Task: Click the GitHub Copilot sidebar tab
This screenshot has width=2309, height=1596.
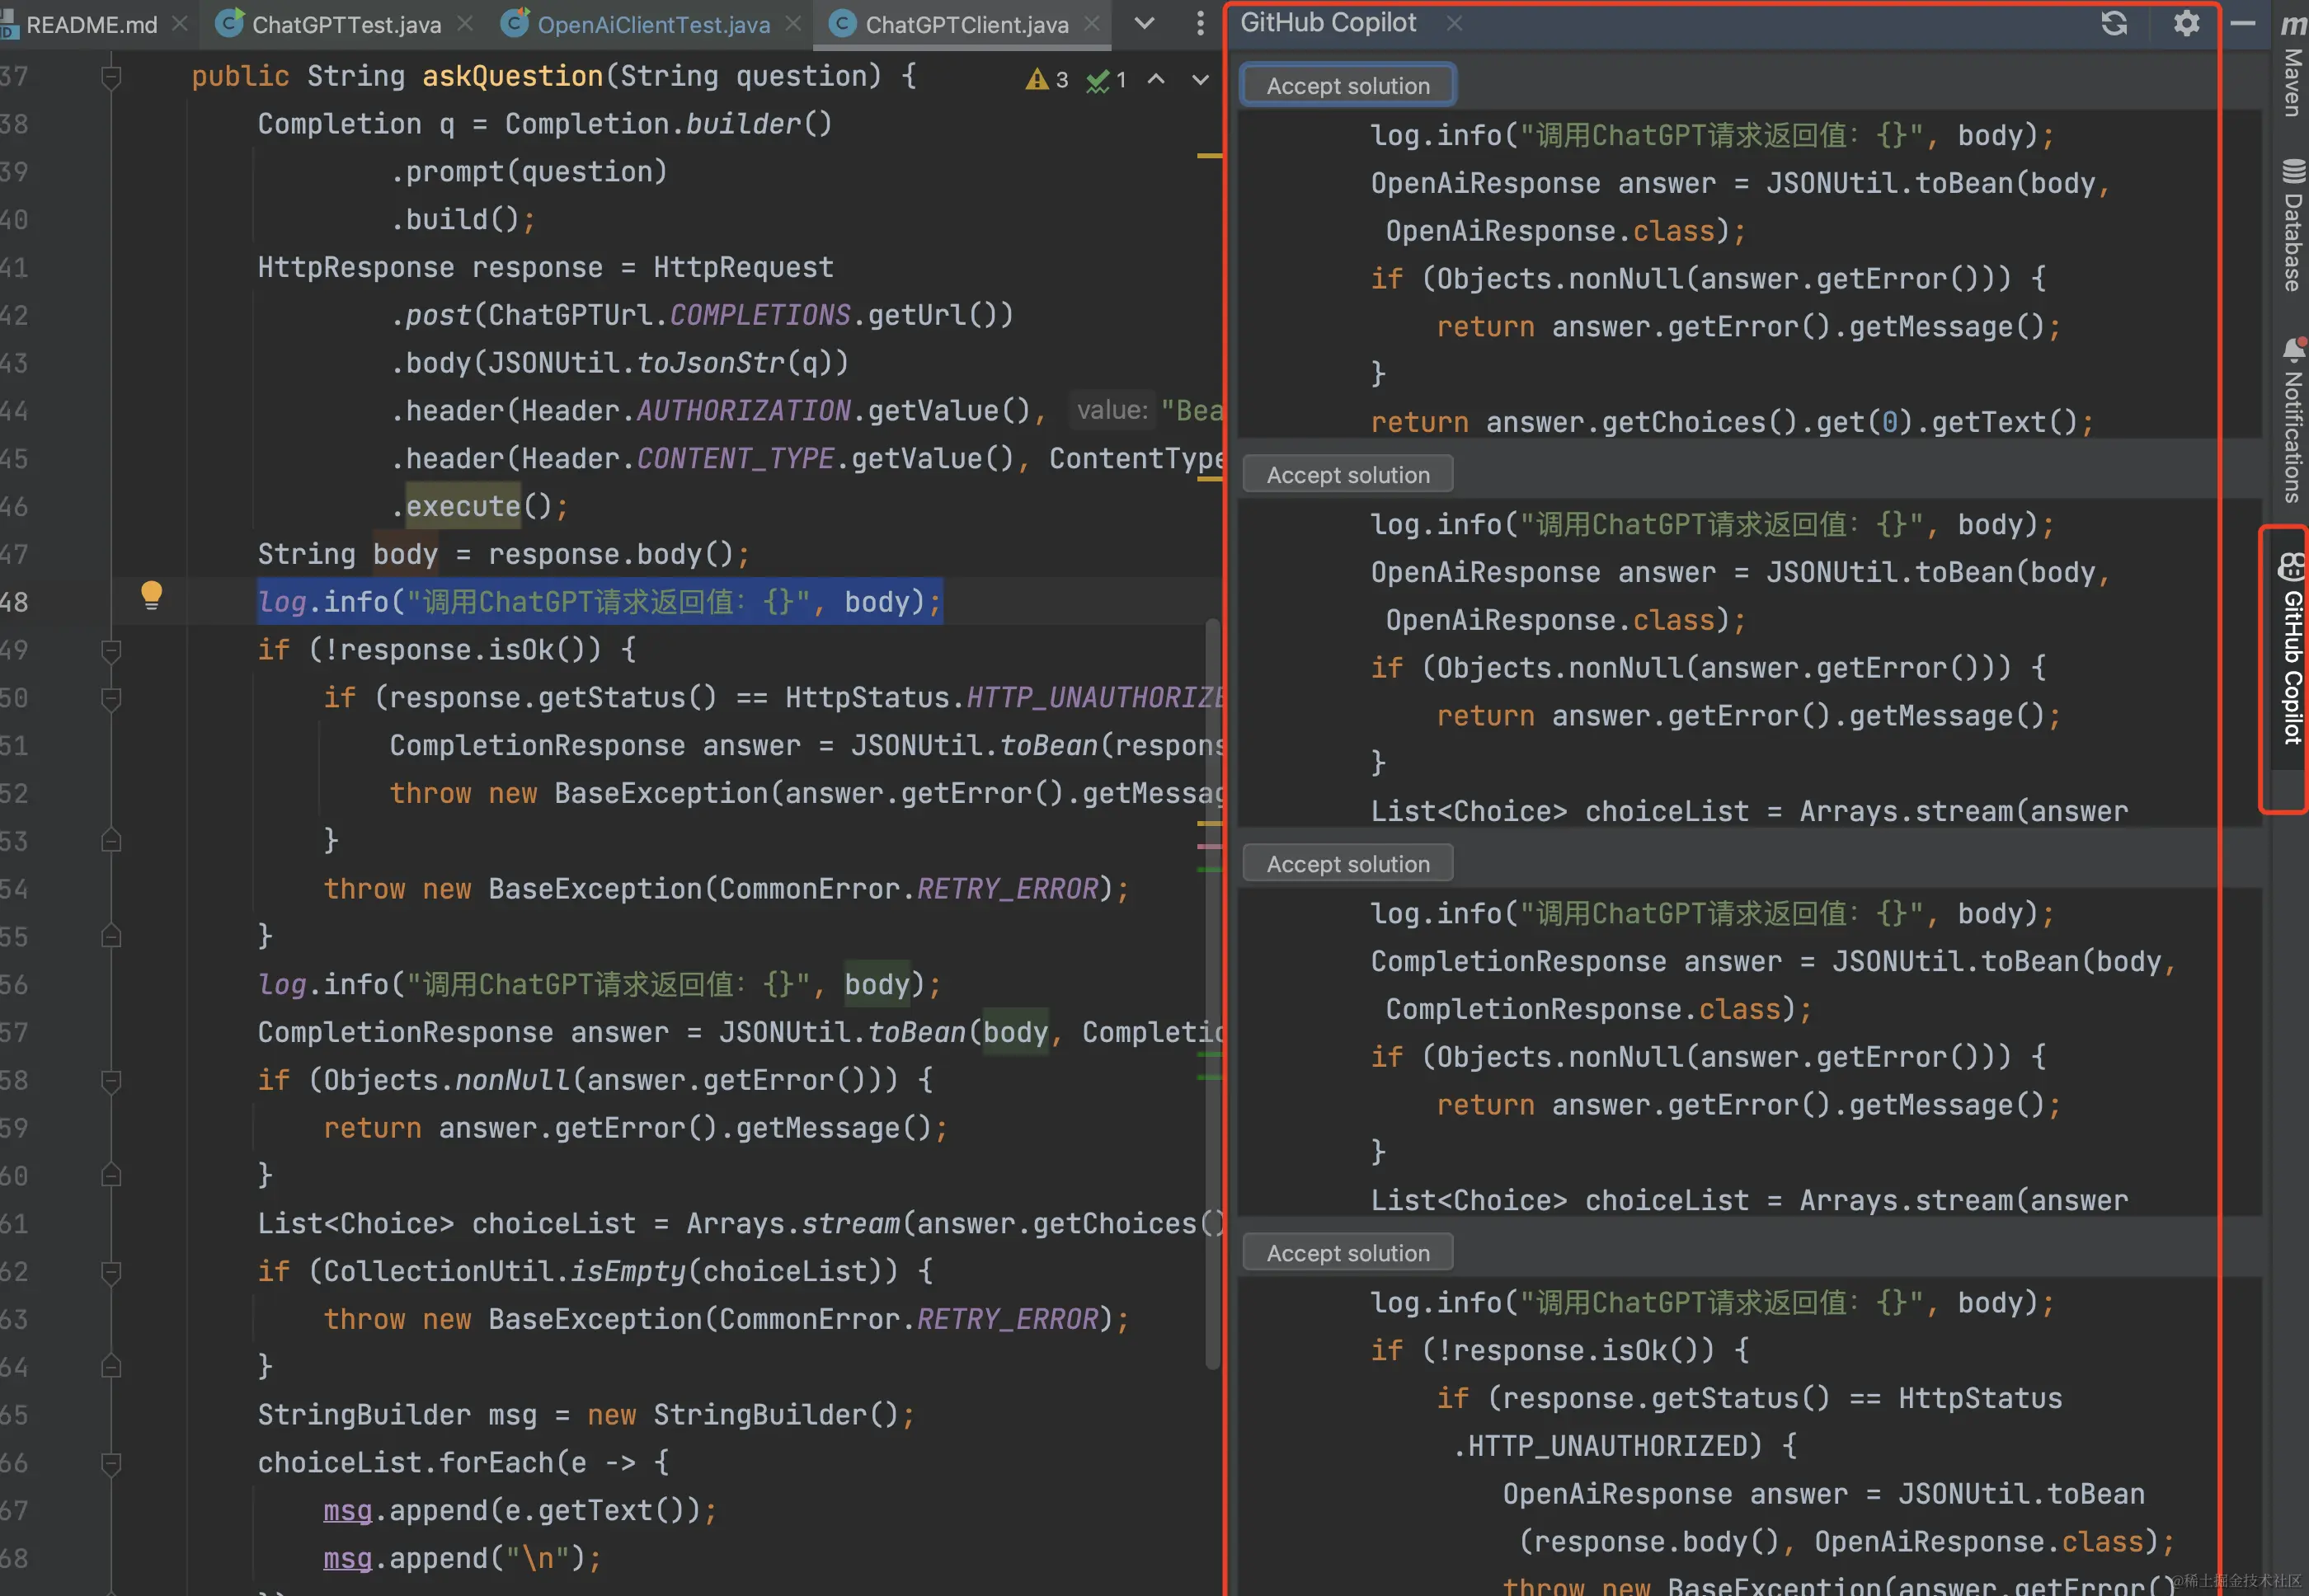Action: pos(2290,650)
